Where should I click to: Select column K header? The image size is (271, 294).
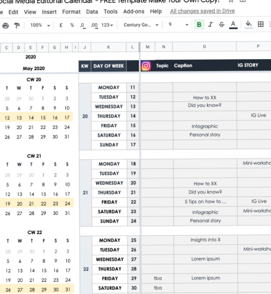coord(109,47)
